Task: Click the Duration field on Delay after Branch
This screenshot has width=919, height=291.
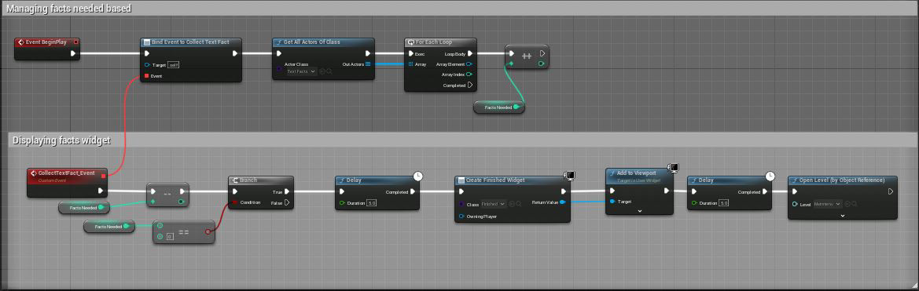Action: click(372, 203)
